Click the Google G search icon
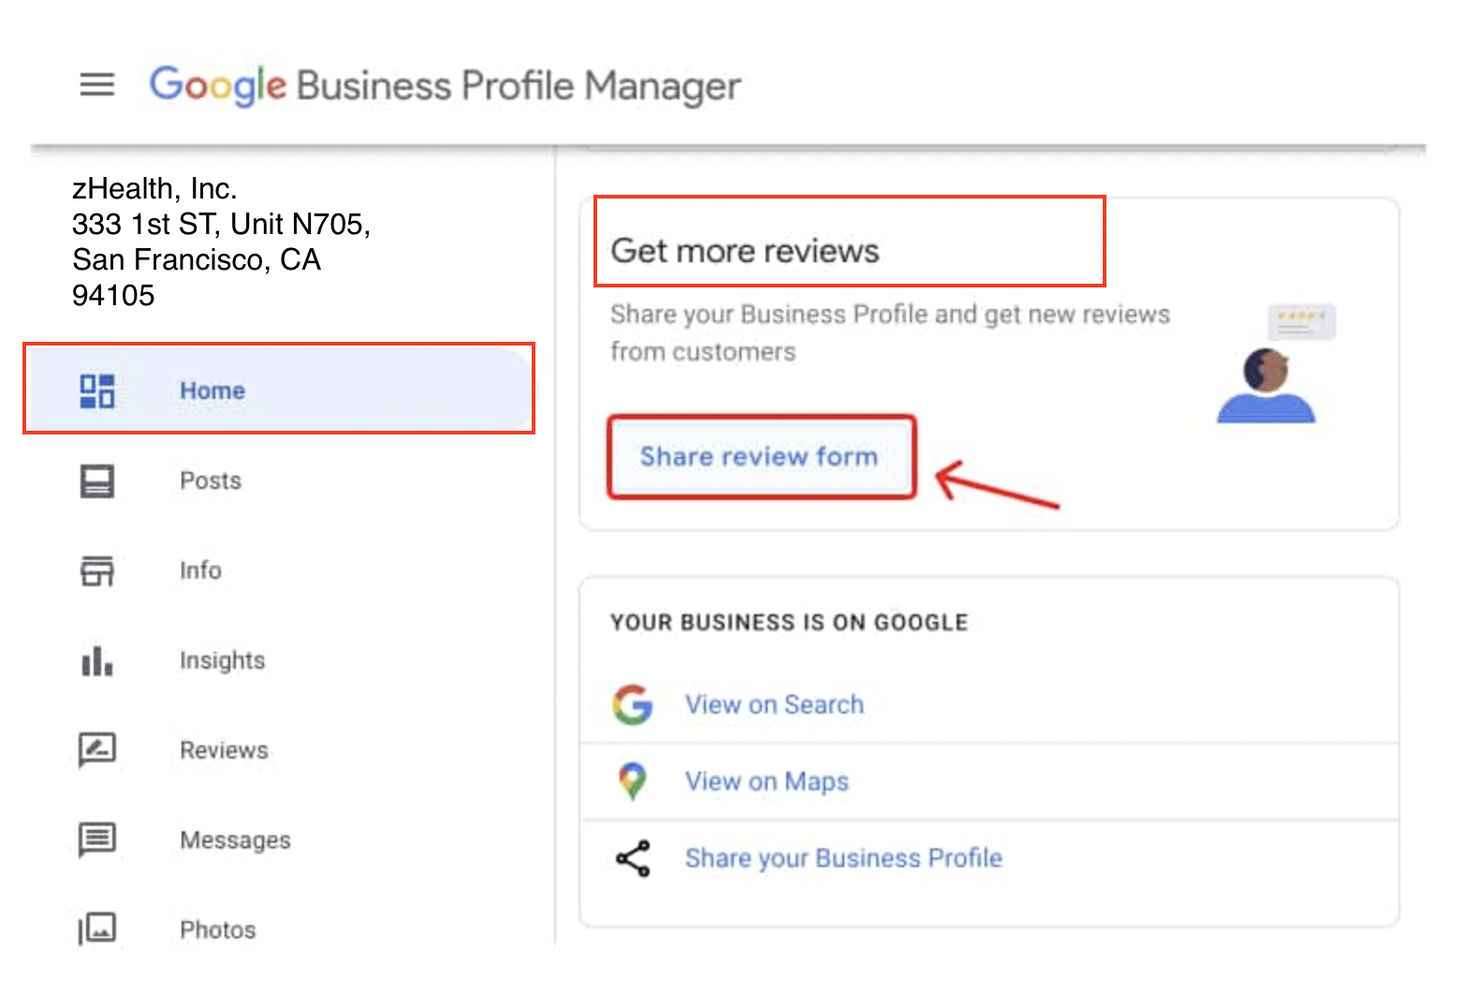This screenshot has height=1000, width=1479. (x=633, y=705)
